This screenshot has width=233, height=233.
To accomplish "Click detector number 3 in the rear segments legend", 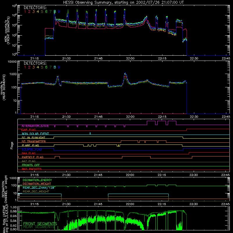I will 33,67.
